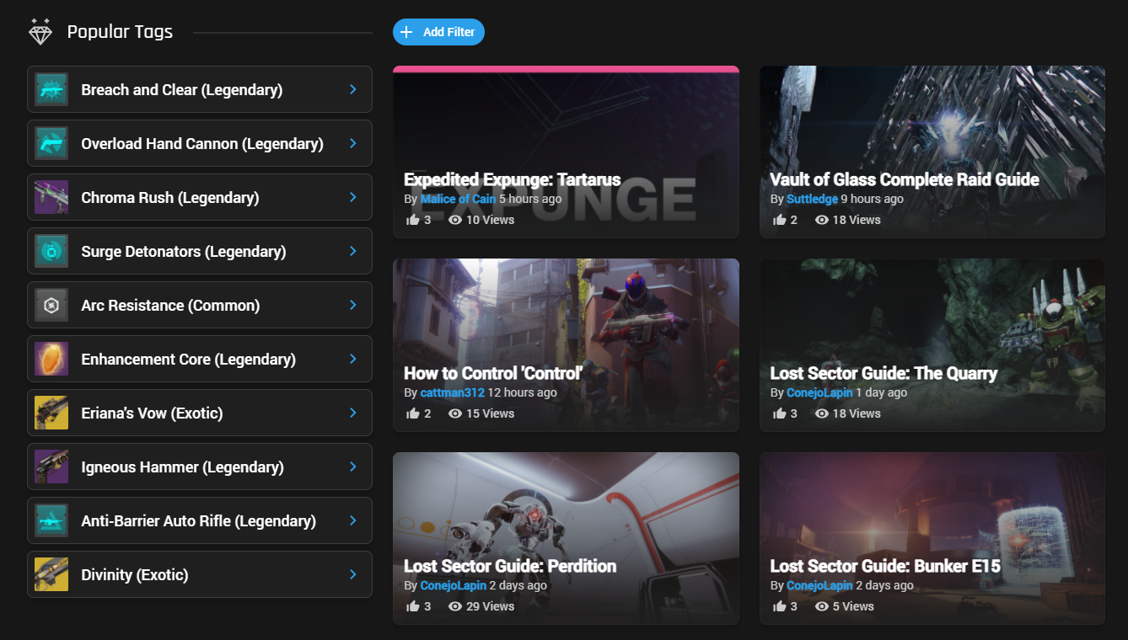
Task: Expand the Overload Hand Cannon tag chevron
Action: click(x=353, y=143)
